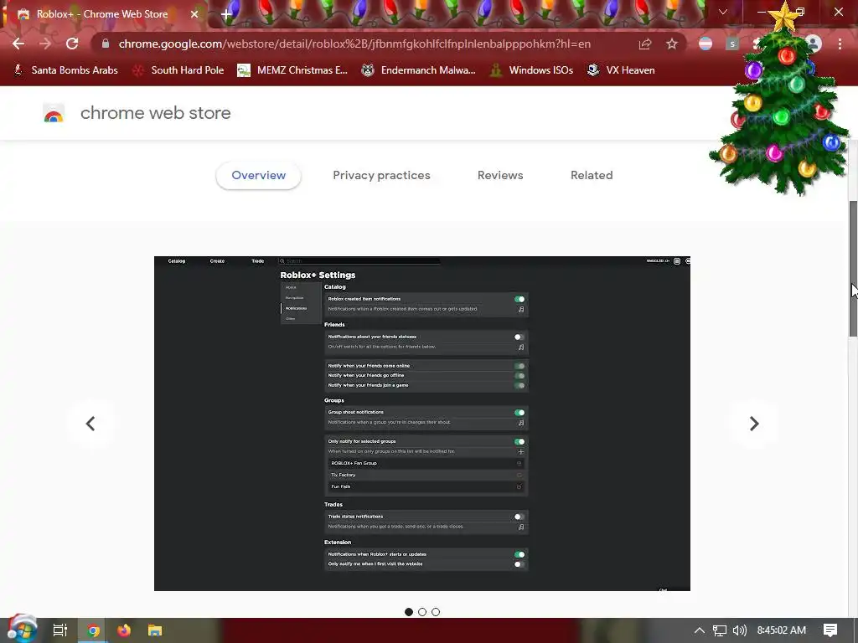
Task: Reload the Chrome Web Store page
Action: tap(72, 44)
